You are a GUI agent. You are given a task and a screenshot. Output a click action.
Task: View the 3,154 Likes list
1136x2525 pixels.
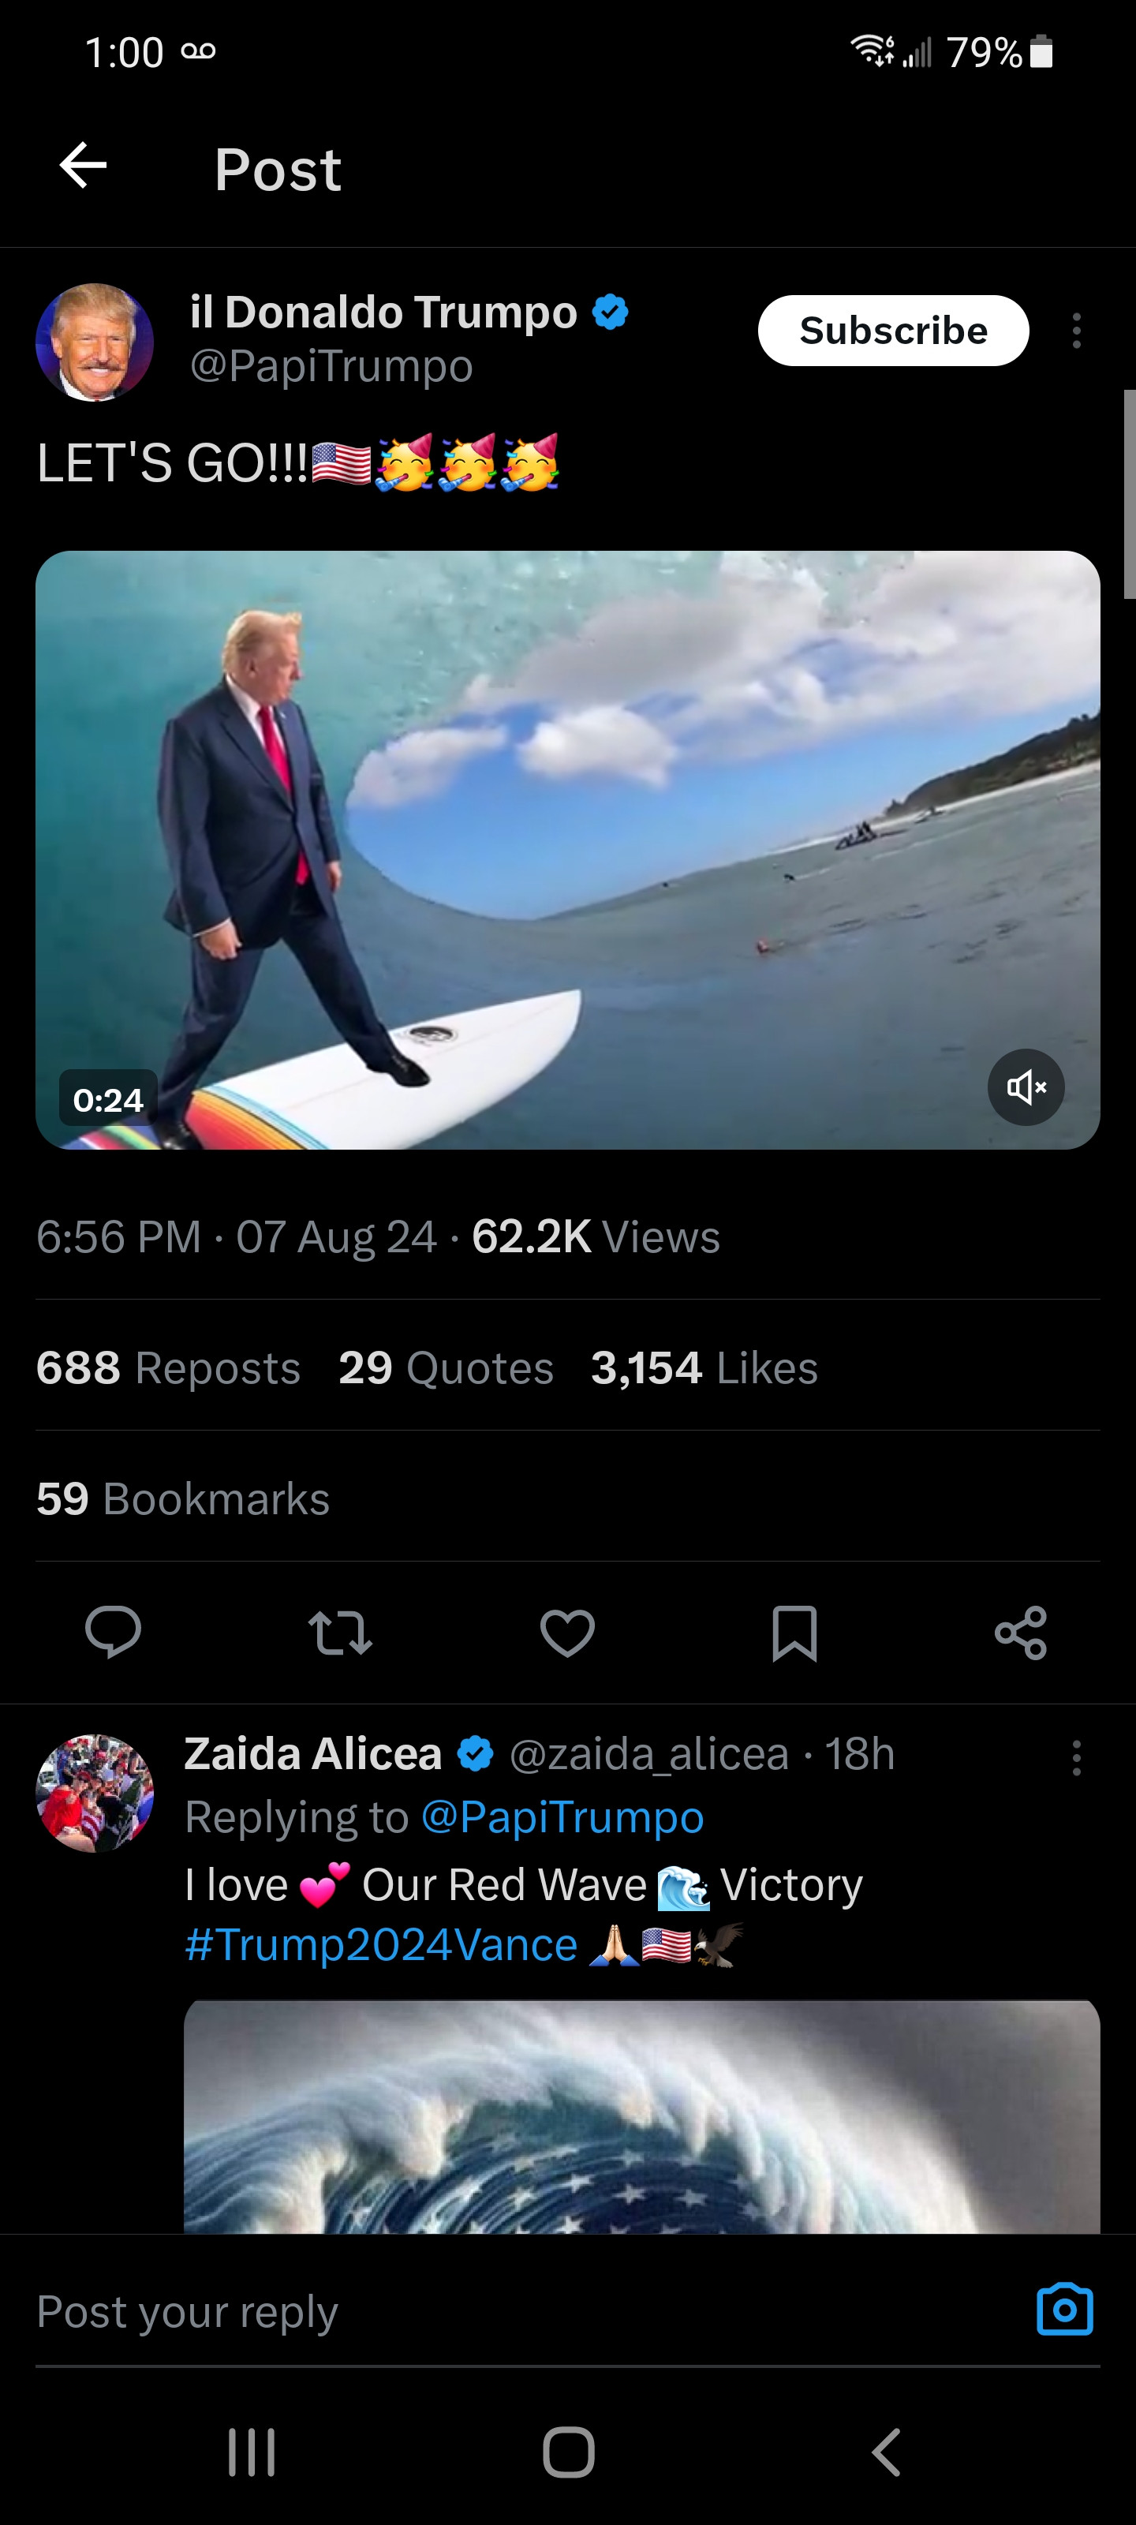[x=704, y=1367]
